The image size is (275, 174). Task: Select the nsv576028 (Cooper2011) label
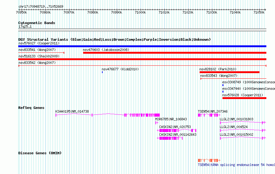click(x=243, y=95)
